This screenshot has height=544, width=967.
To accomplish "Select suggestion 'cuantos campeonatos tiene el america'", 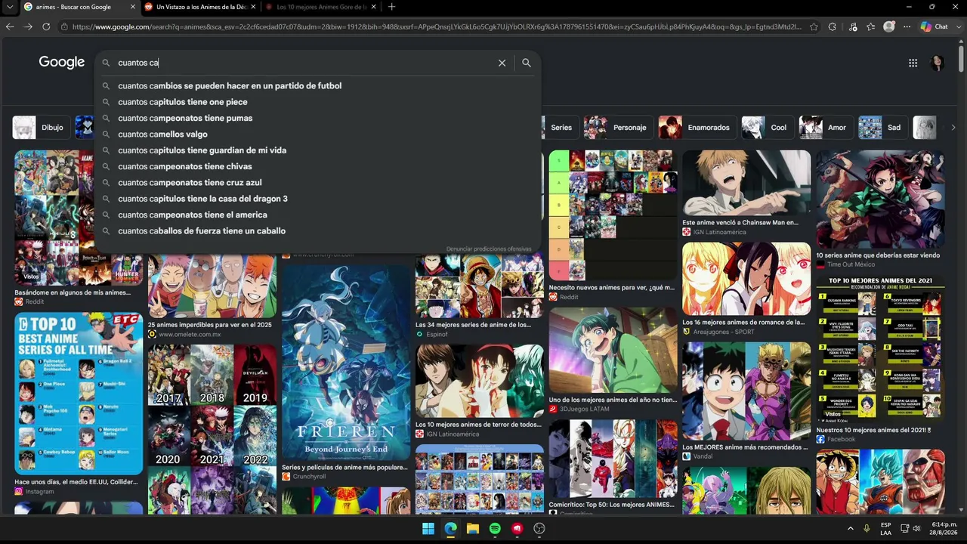I will click(x=317, y=215).
